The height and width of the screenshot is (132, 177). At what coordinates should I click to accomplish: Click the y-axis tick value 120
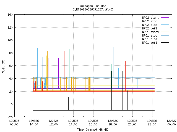coord(10,28)
